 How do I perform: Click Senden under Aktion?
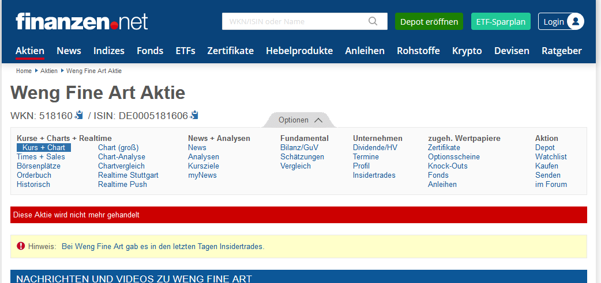548,175
